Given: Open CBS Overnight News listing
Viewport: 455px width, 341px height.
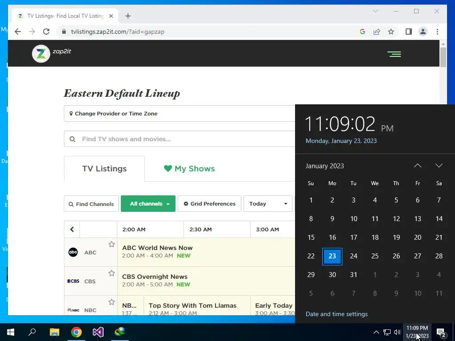Looking at the screenshot, I should pyautogui.click(x=206, y=281).
